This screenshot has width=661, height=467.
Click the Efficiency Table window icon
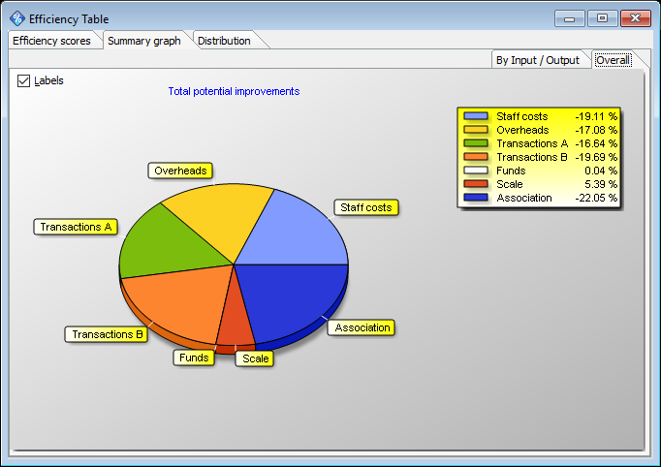point(16,18)
